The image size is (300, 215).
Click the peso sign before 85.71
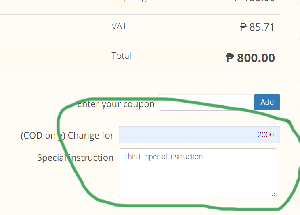(x=243, y=27)
